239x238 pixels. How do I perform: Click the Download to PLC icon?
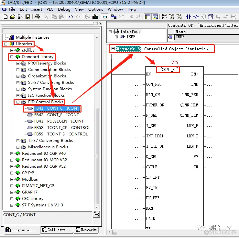pos(95,16)
